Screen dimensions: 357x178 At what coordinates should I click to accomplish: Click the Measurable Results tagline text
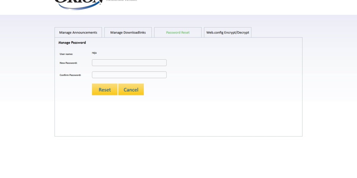[121, 1]
